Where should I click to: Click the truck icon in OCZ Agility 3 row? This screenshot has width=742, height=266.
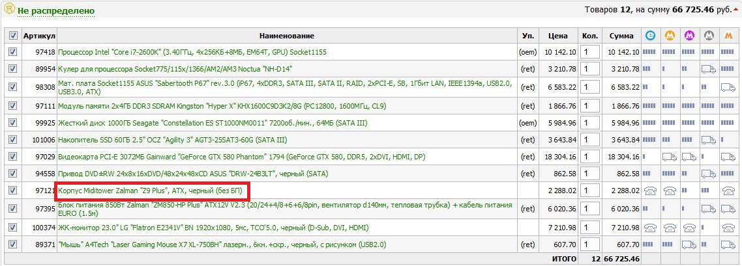click(709, 140)
